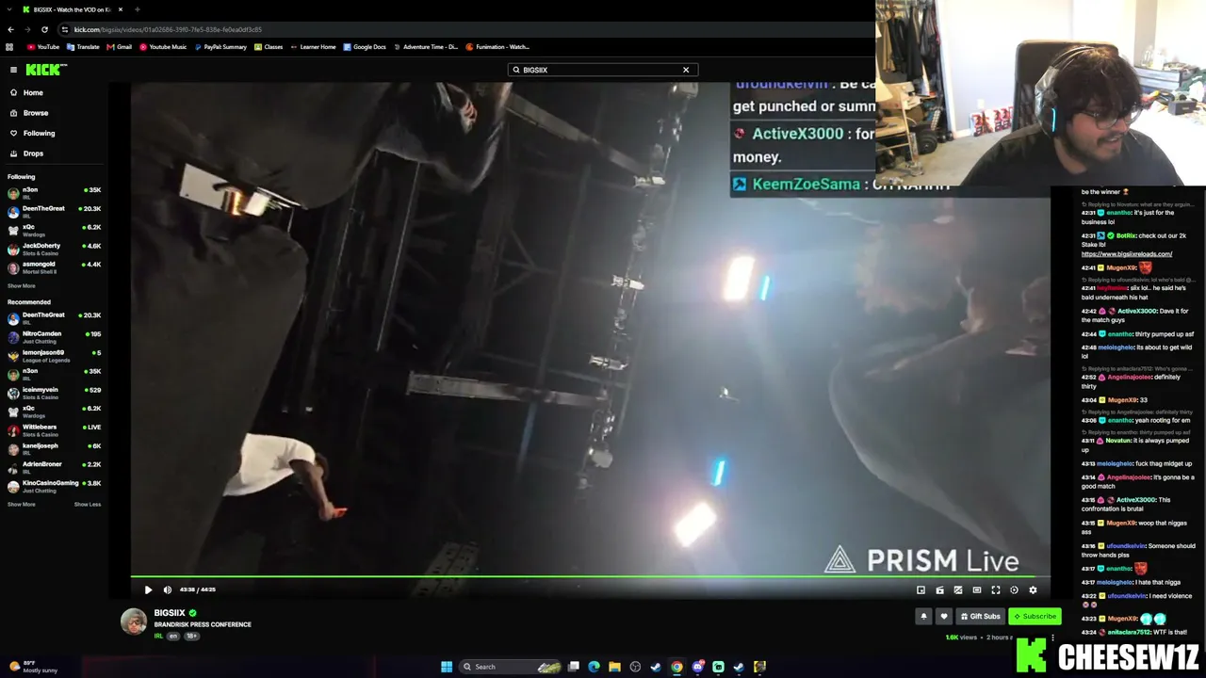Open the Google Docs bookmark
The width and height of the screenshot is (1206, 678).
tap(365, 46)
